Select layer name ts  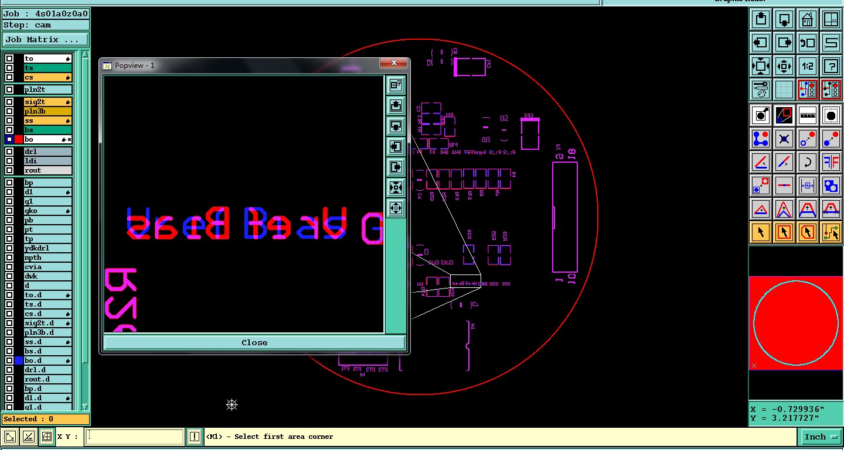tap(47, 68)
